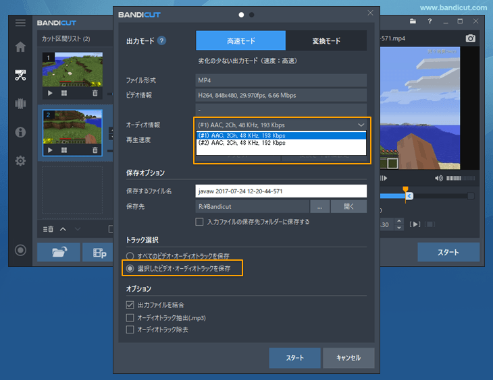Play segment 1 in cut list
Viewport: 493px width, 380px height.
point(50,93)
